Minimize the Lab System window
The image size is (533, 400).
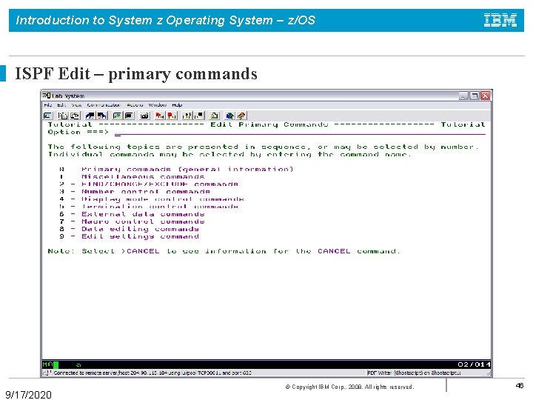pyautogui.click(x=463, y=96)
